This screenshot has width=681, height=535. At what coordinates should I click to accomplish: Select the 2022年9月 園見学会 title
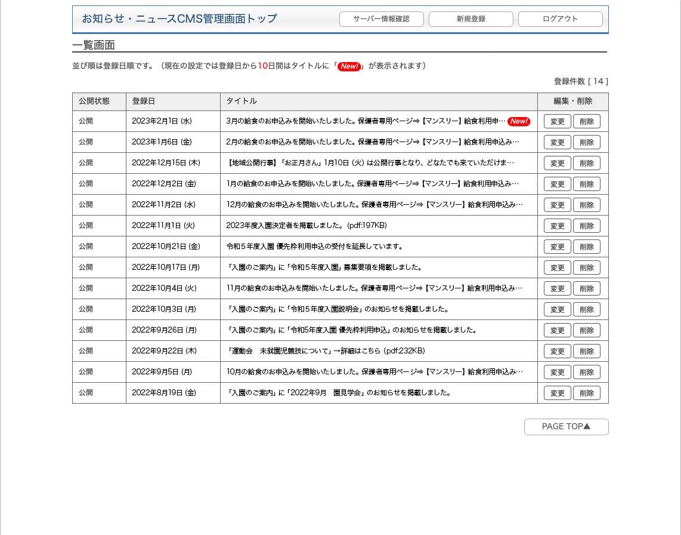pos(339,392)
